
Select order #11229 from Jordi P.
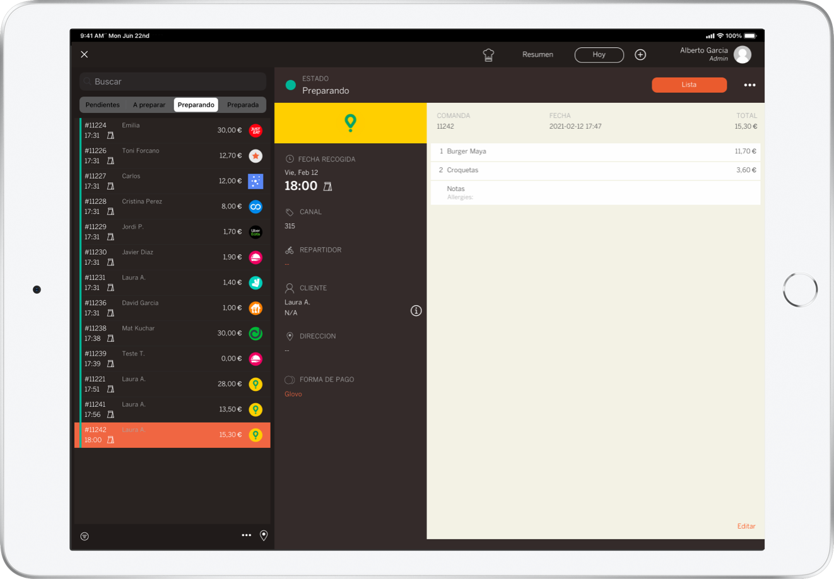point(173,231)
